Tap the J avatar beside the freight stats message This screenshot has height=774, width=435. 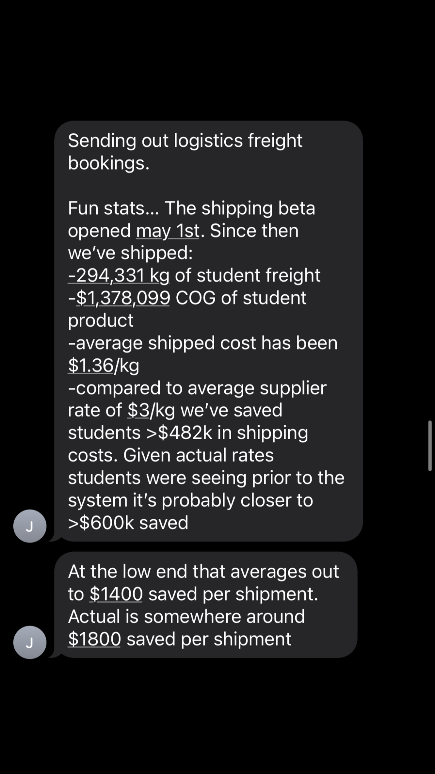tap(30, 526)
